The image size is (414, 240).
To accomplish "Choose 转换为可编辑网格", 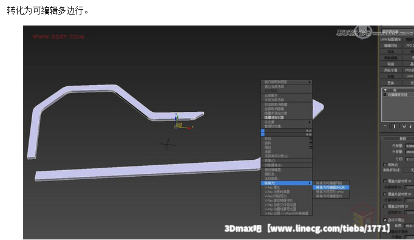I will [331, 183].
